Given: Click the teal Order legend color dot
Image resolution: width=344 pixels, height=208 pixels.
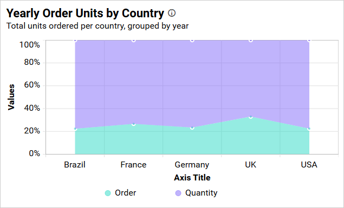Looking at the screenshot, I should point(108,193).
